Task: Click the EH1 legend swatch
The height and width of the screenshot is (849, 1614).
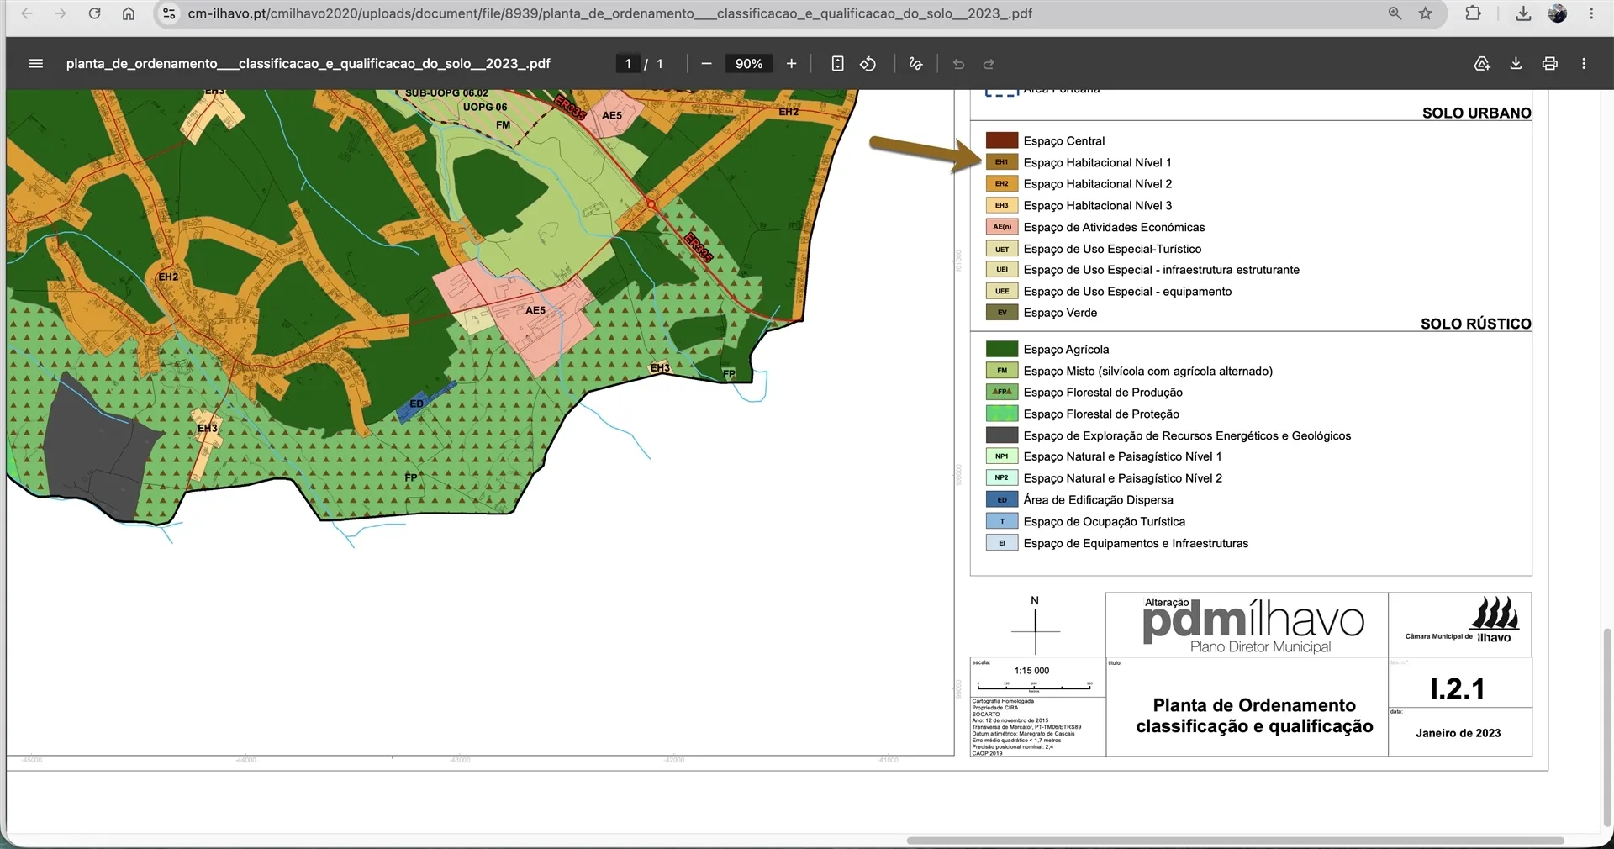Action: (x=1001, y=162)
